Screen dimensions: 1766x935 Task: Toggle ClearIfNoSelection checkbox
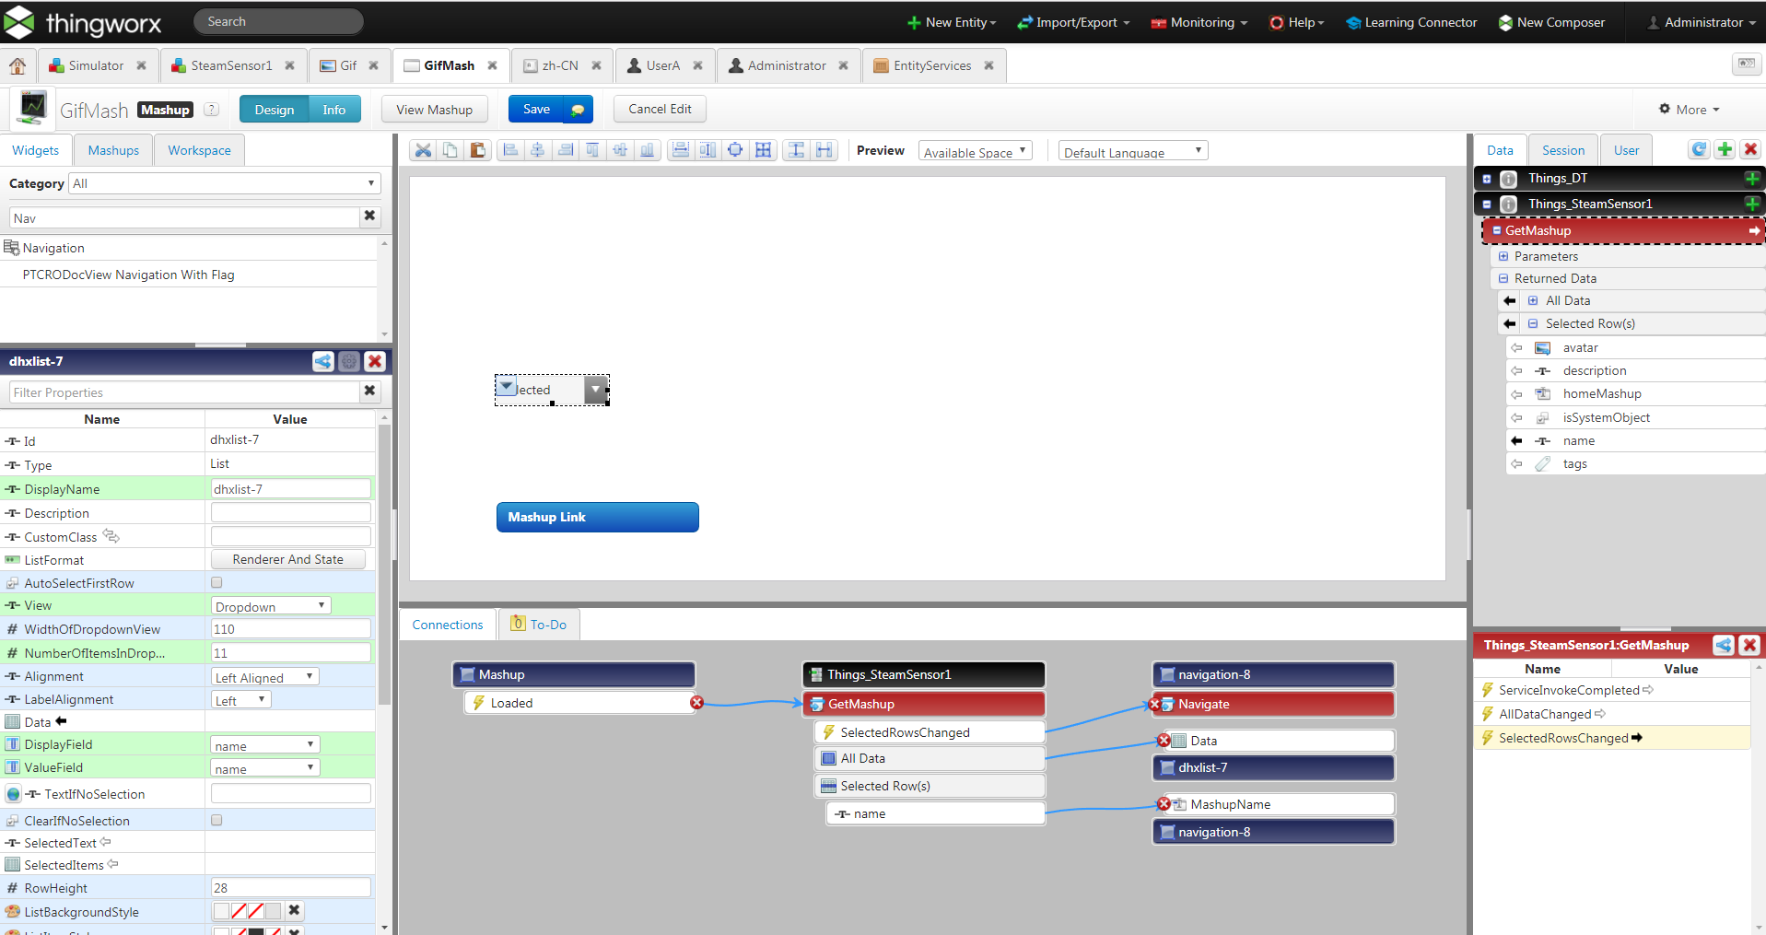point(216,820)
